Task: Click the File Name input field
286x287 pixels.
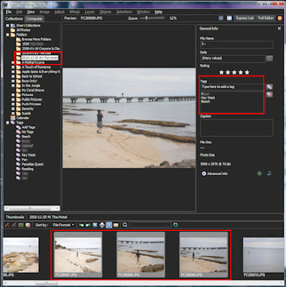Action: (x=236, y=44)
